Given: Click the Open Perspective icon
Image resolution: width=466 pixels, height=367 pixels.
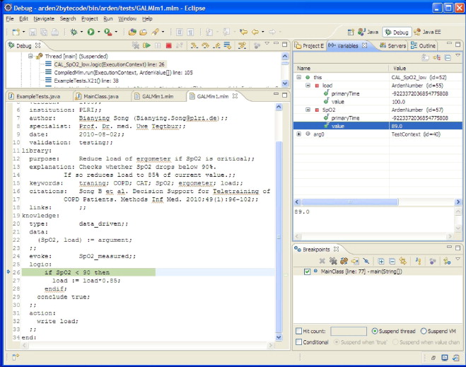Looking at the screenshot, I should point(351,32).
